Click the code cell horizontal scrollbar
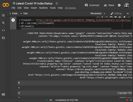 pyautogui.click(x=66, y=29)
